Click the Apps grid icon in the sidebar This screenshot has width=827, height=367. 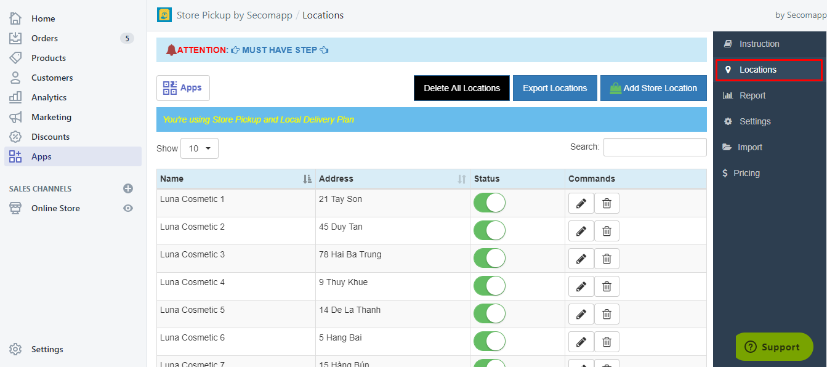[x=15, y=156]
